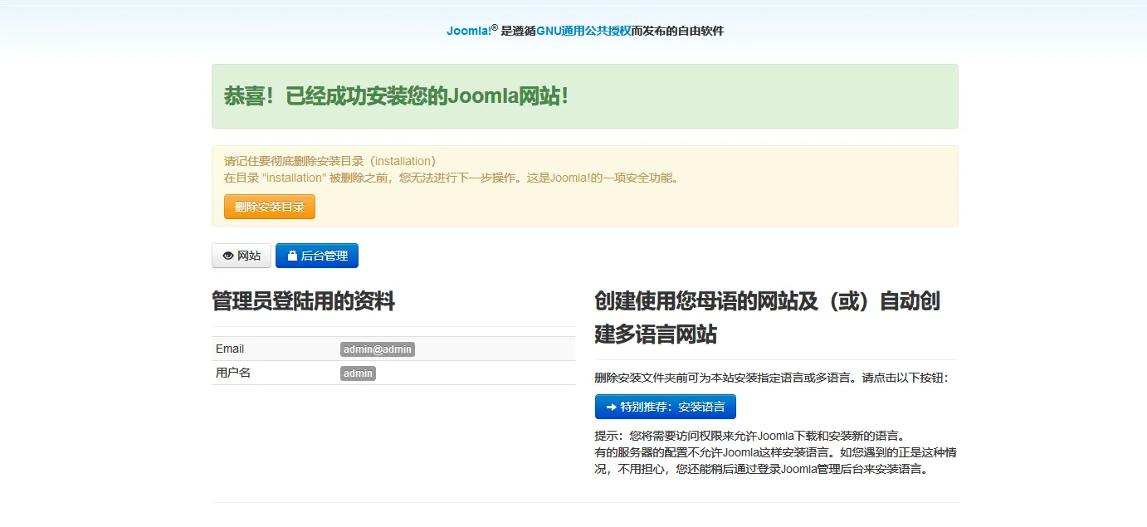Open the 后台管理 administrator button

tap(317, 256)
